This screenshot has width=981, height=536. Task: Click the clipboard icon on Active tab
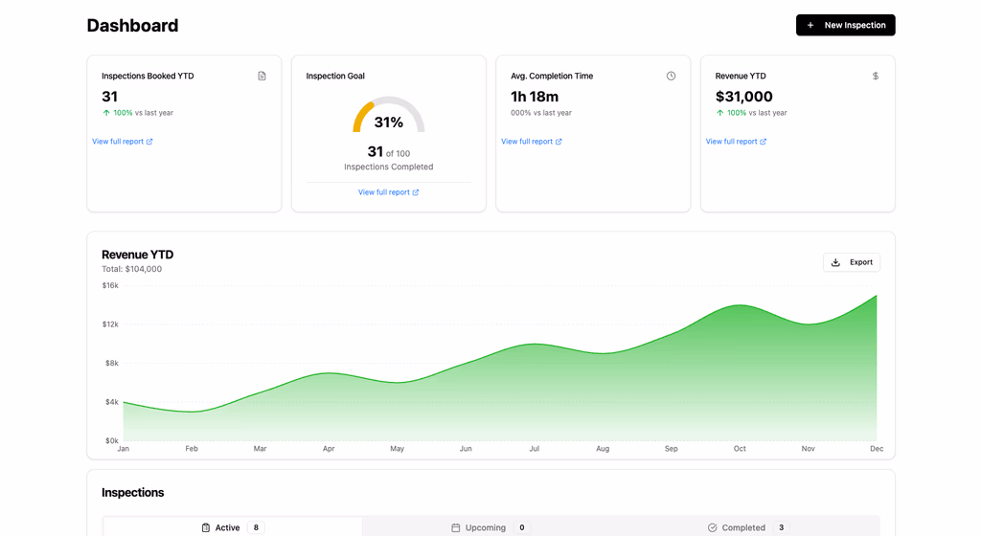206,527
